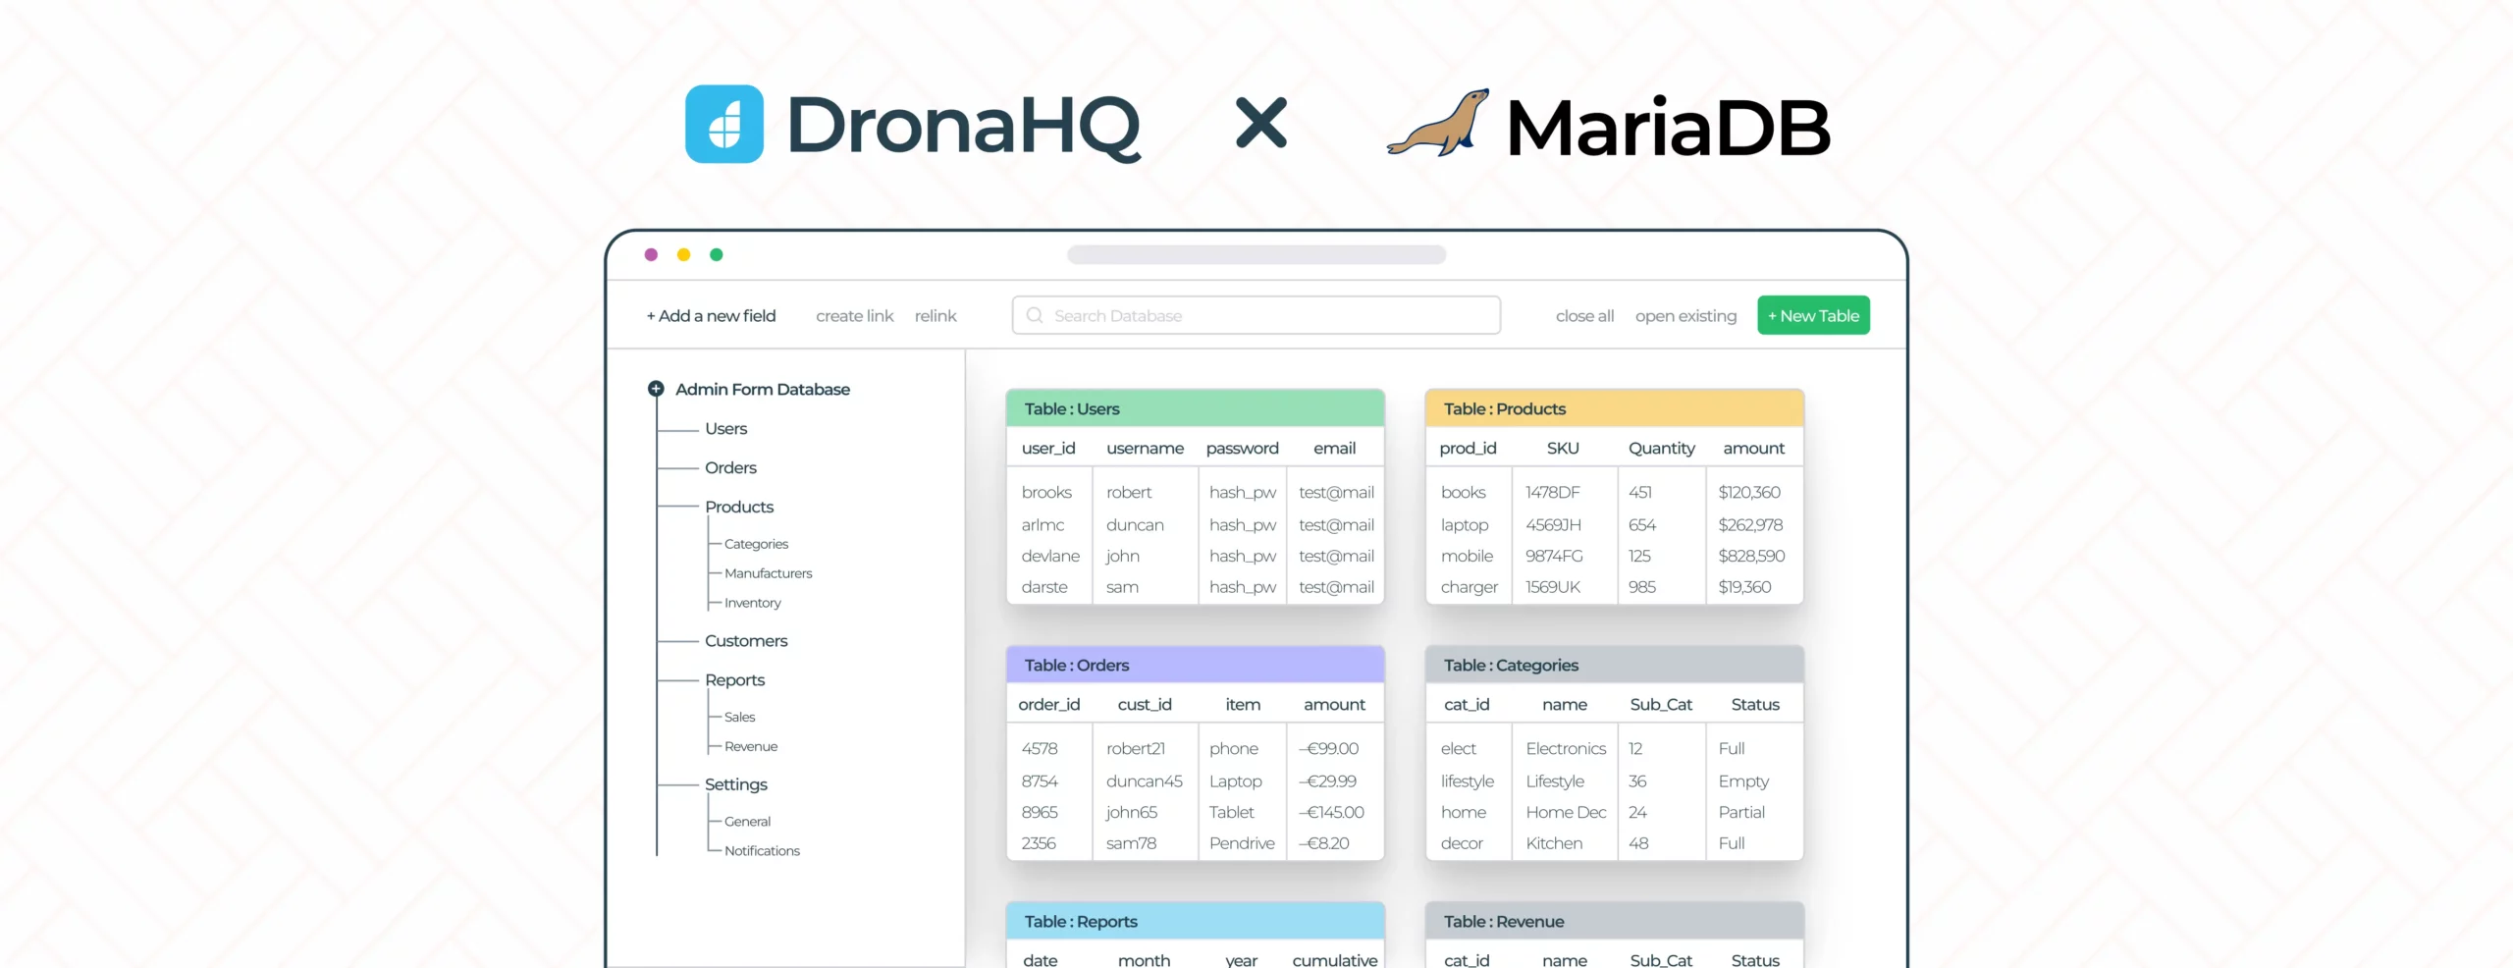Select the cell 'brooks' in Users
This screenshot has width=2513, height=968.
[1046, 492]
